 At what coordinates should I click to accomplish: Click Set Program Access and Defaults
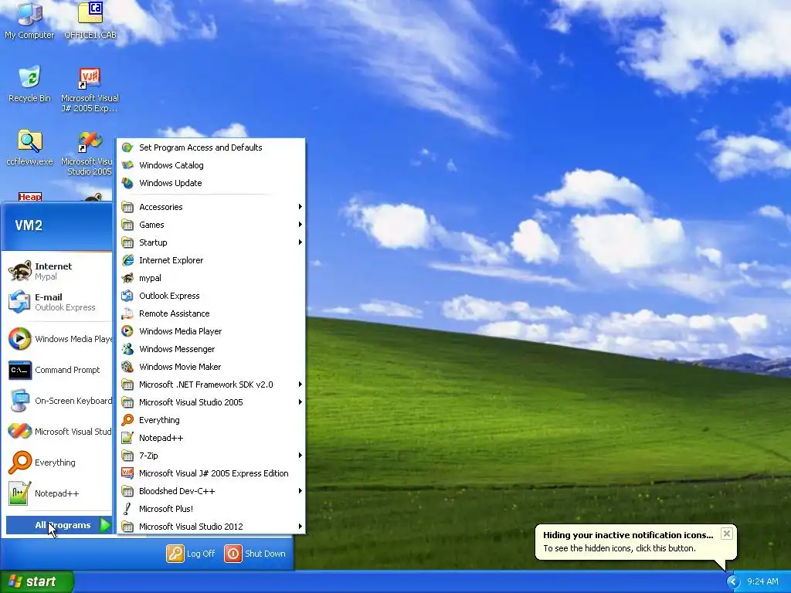(x=212, y=147)
